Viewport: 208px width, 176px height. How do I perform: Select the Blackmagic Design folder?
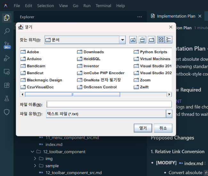click(x=41, y=80)
